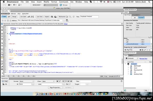Click the filter related files icon
The width and height of the screenshot is (153, 101).
122,14
